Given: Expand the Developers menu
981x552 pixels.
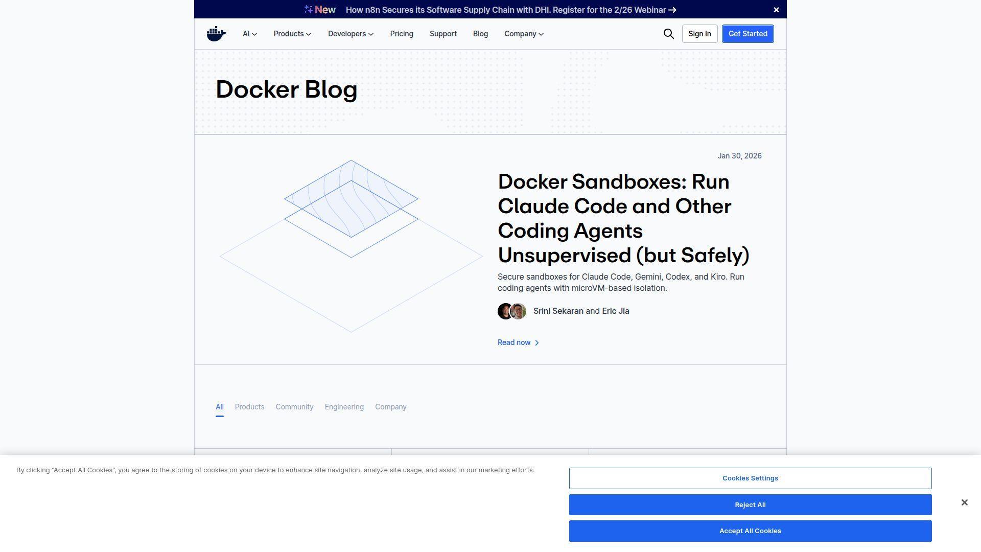Looking at the screenshot, I should pyautogui.click(x=351, y=34).
